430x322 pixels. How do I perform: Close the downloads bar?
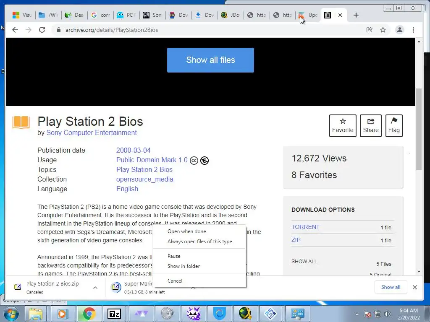tap(414, 287)
